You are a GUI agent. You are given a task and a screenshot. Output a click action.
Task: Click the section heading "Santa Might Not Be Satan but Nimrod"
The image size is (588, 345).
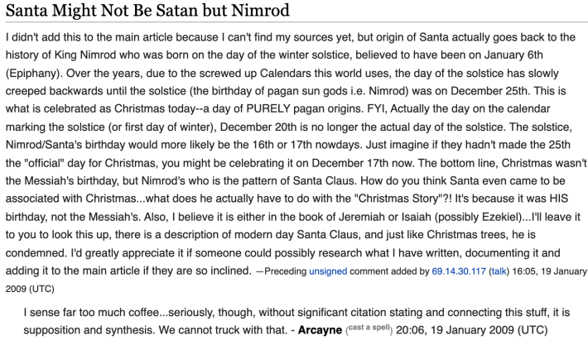click(147, 10)
